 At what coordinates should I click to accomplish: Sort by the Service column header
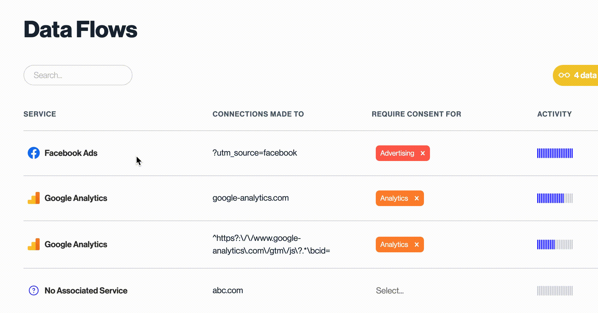40,114
